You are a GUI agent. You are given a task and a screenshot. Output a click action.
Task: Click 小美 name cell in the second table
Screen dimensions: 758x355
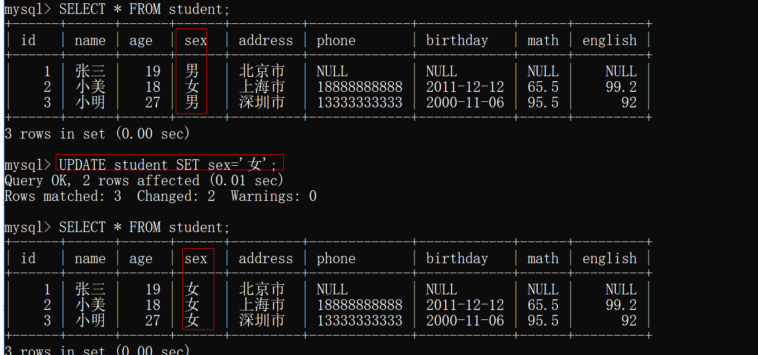(90, 305)
